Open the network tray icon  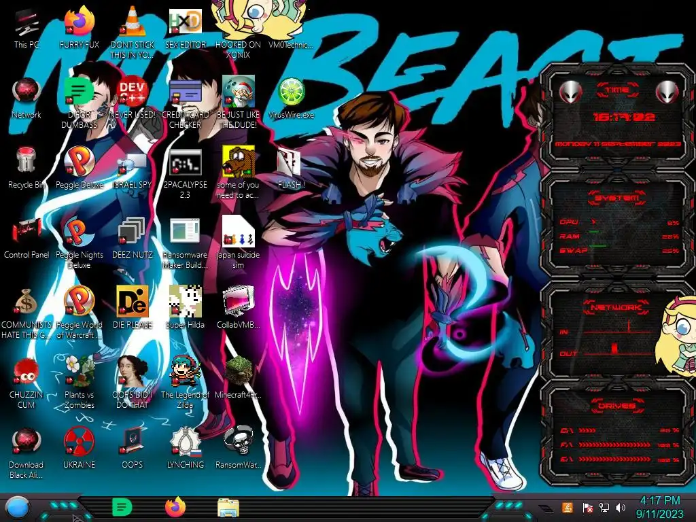pyautogui.click(x=604, y=507)
